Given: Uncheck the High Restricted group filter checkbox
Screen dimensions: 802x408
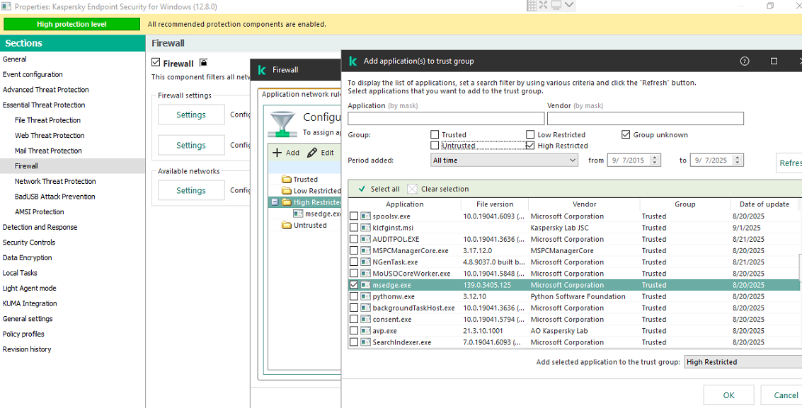Looking at the screenshot, I should (x=530, y=146).
